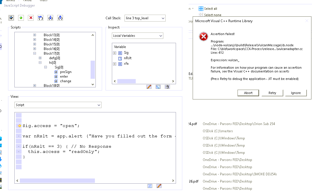Click the Abort button in assertion dialog
Image resolution: width=312 pixels, height=192 pixels.
[248, 93]
